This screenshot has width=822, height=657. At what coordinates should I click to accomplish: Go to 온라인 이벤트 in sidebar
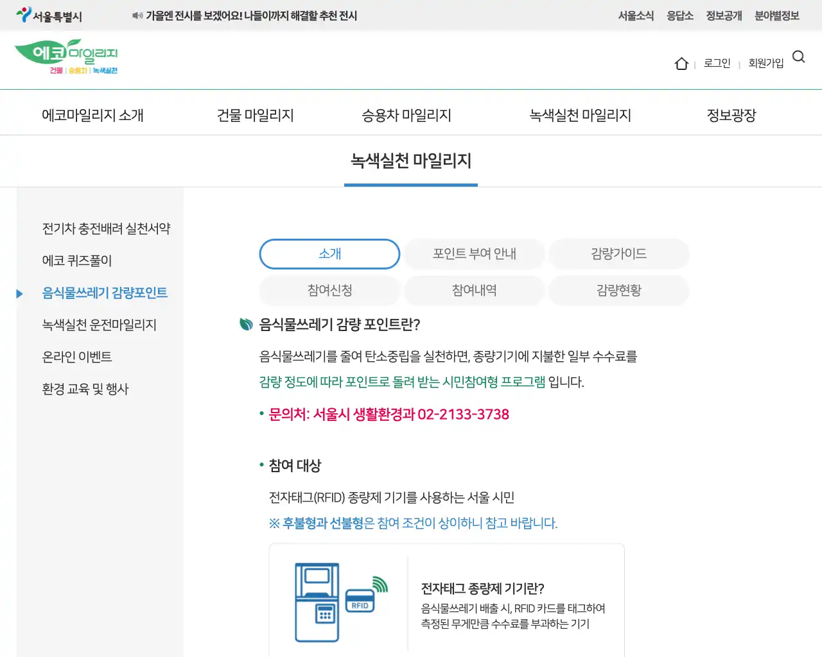click(77, 357)
